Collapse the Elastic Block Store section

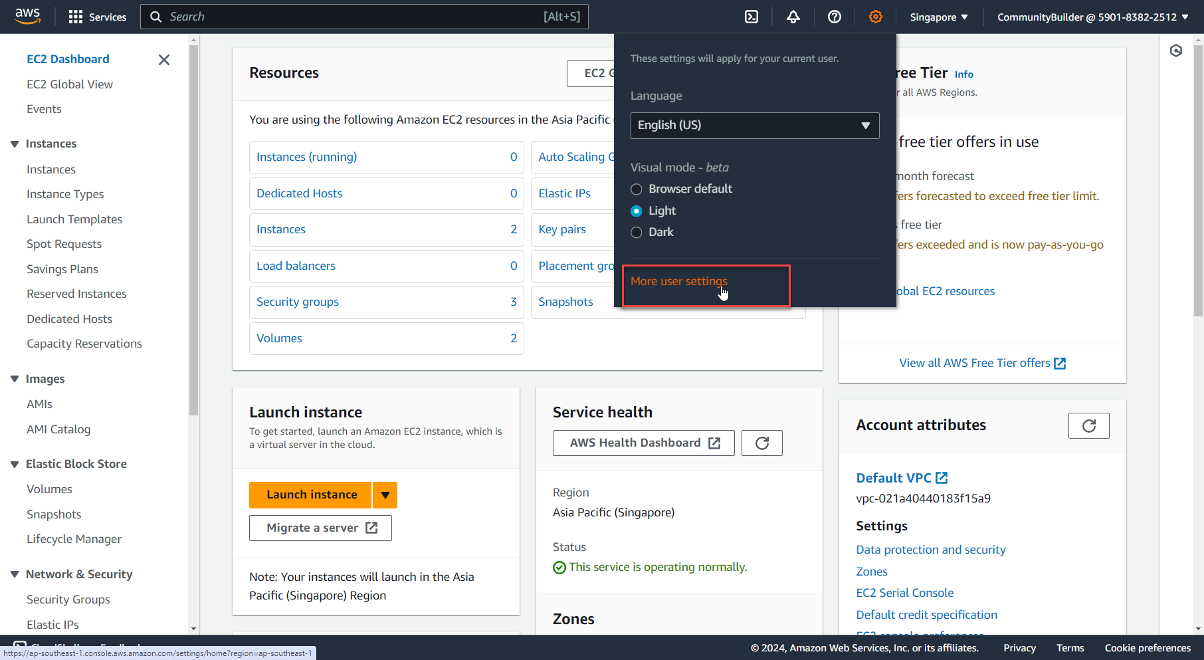[15, 463]
